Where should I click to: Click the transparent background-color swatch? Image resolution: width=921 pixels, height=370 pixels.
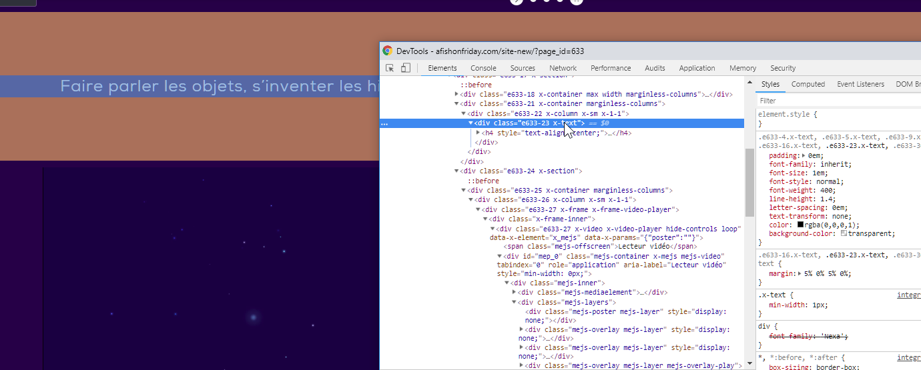(x=844, y=234)
